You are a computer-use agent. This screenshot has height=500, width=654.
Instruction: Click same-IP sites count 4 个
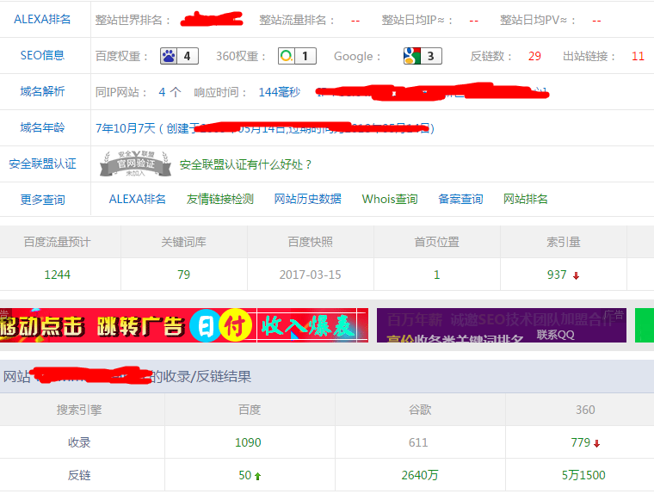coord(170,92)
